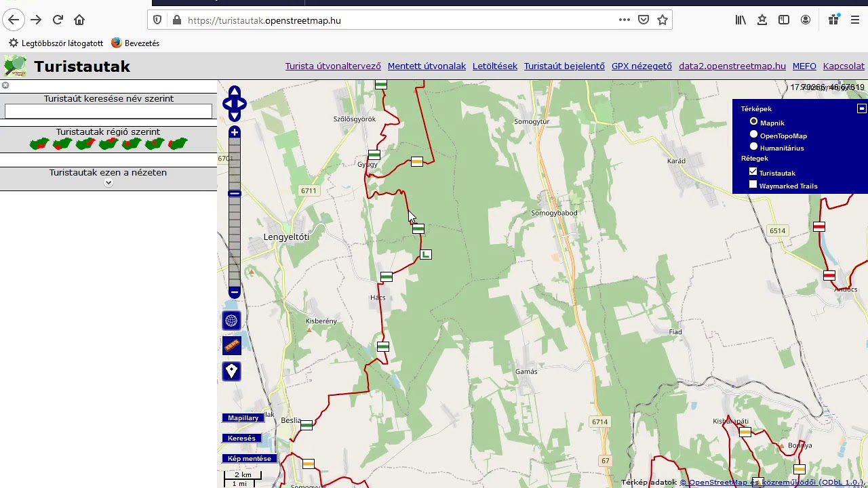Pan the map east with right arrow
The width and height of the screenshot is (868, 488).
[x=242, y=104]
